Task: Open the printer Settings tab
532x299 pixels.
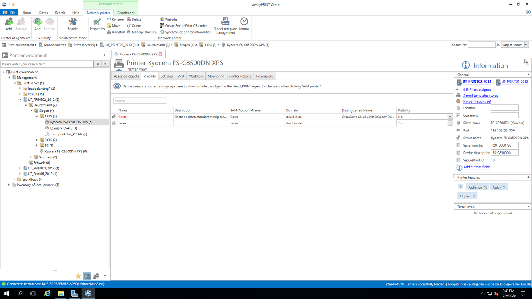Action: click(166, 76)
